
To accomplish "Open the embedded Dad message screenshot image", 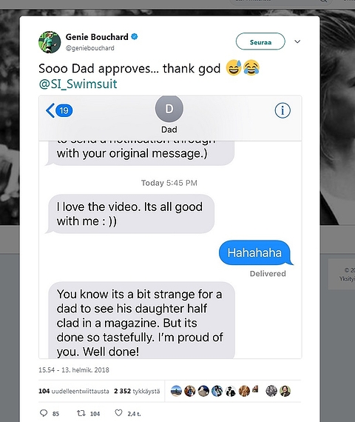I will coord(170,227).
